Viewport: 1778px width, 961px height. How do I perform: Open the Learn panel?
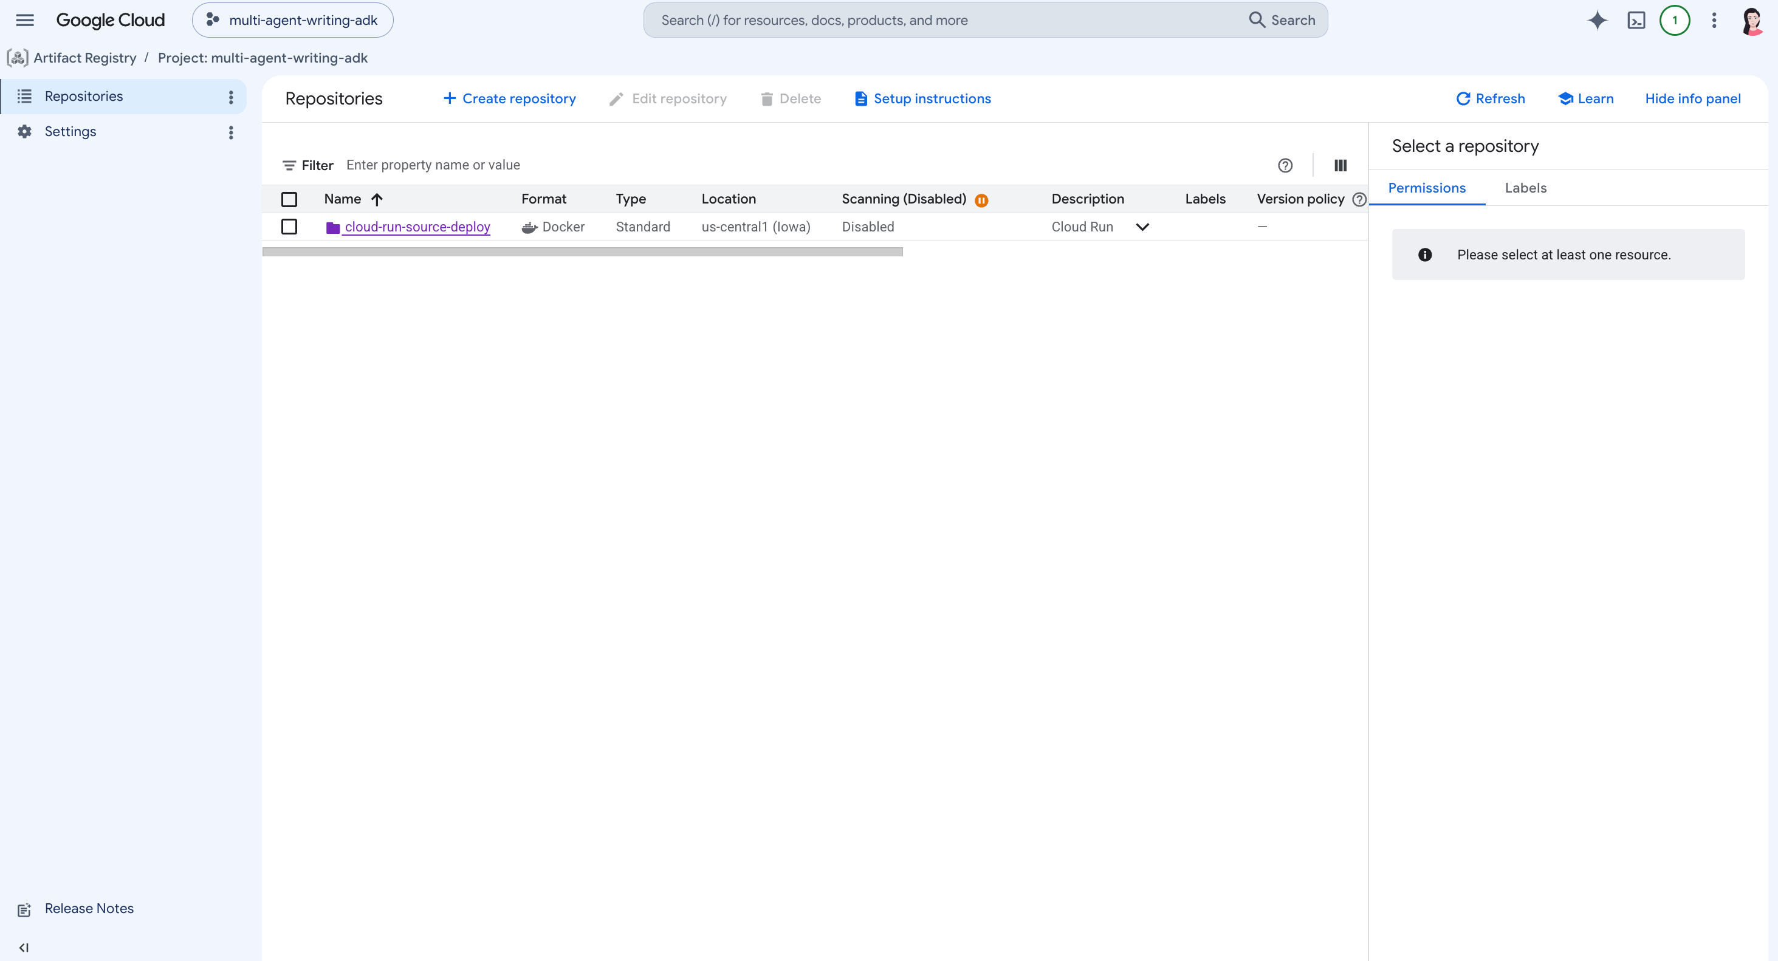(x=1586, y=98)
